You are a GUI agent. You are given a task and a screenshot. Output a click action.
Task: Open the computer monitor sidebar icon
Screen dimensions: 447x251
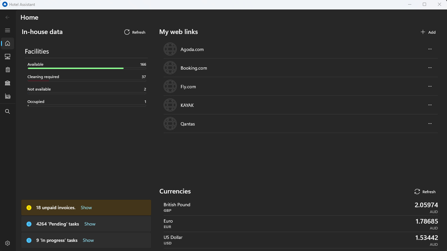[x=8, y=57]
